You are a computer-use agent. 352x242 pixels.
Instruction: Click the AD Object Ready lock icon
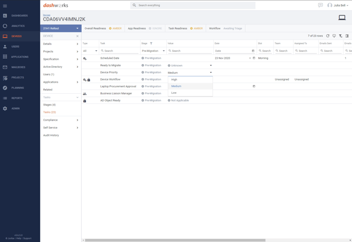(84, 101)
